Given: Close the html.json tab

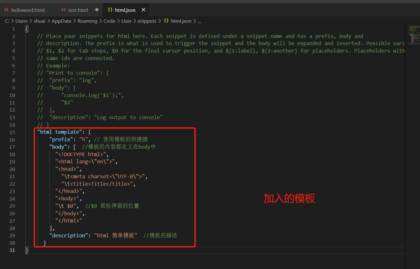Looking at the screenshot, I should [143, 10].
